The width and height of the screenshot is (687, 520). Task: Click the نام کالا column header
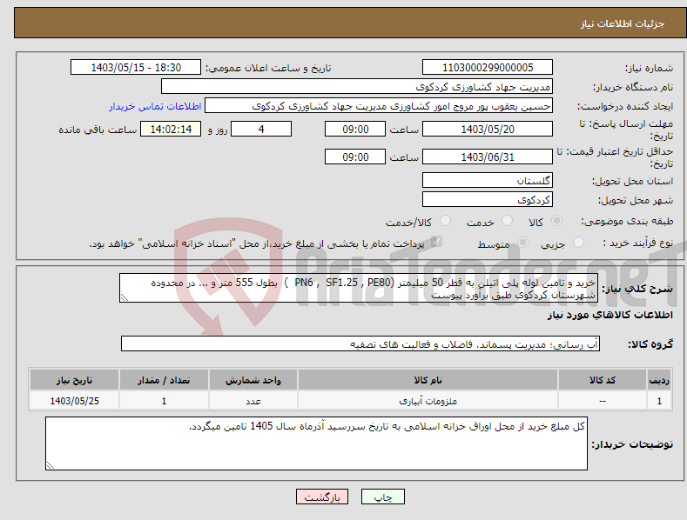click(428, 380)
